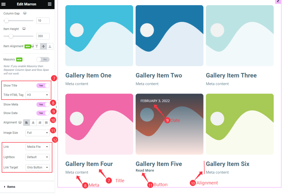
Task: Click the Read More button
Action: [x=145, y=170]
